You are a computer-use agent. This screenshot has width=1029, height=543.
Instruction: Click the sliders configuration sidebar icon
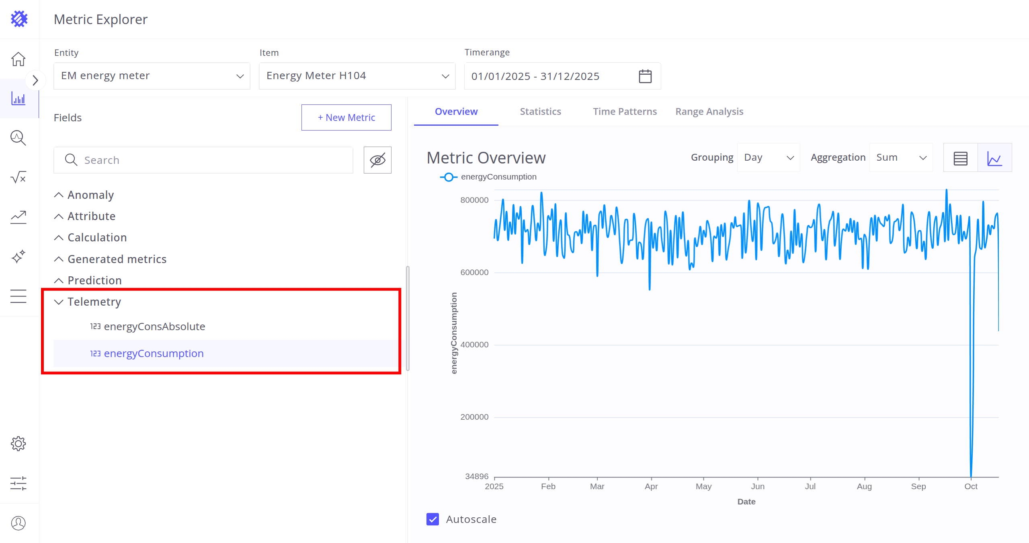tap(18, 483)
